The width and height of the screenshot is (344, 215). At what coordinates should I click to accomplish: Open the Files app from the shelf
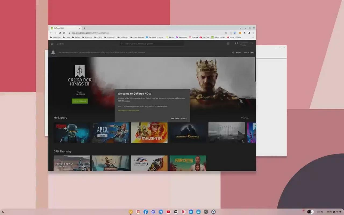191,212
